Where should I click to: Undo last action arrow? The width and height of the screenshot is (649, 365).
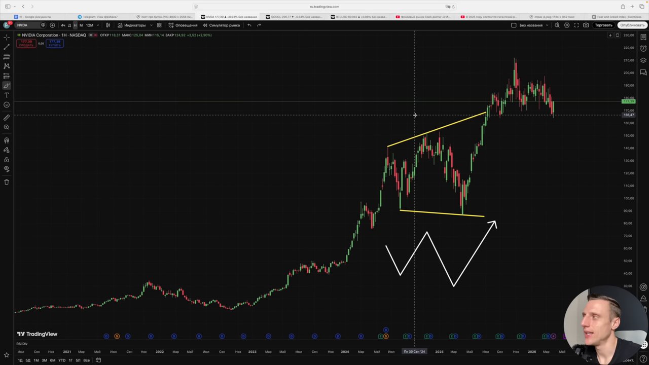249,25
